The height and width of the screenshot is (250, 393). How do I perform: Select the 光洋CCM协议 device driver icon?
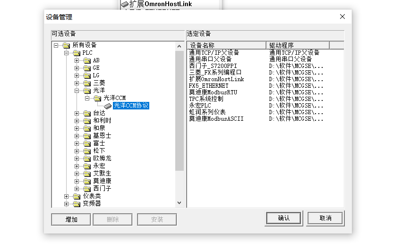point(108,106)
